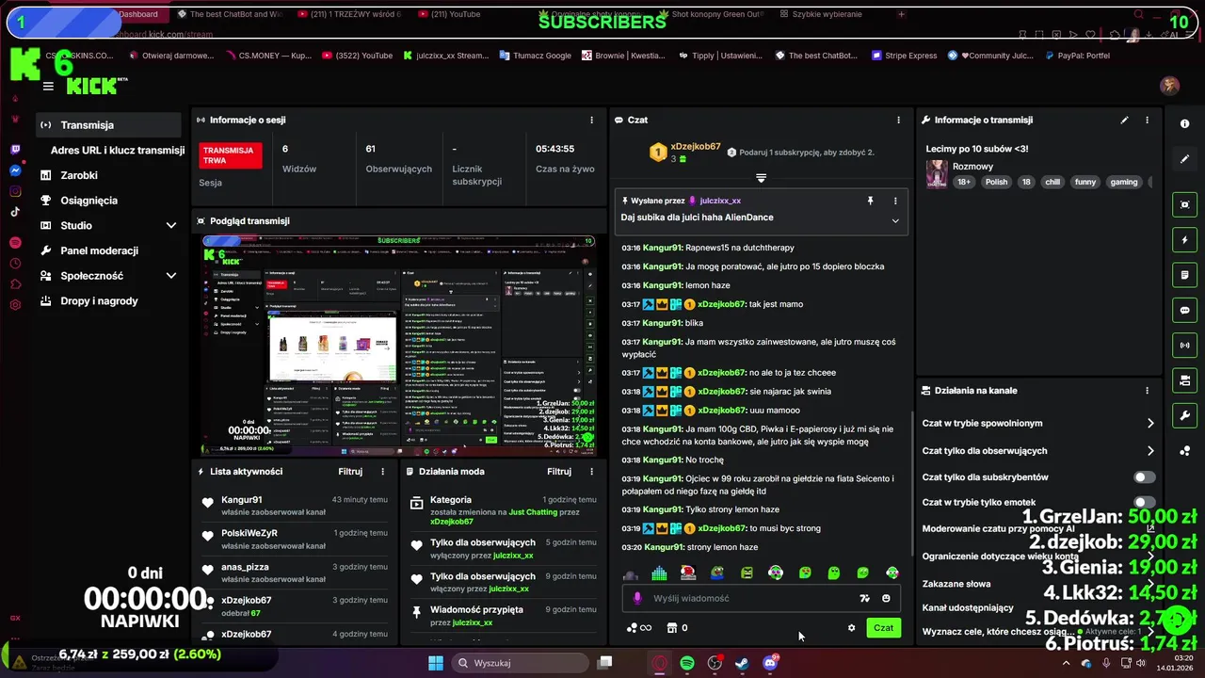This screenshot has height=678, width=1205.
Task: Open the Tłumacz Google bookmark
Action: (x=534, y=56)
